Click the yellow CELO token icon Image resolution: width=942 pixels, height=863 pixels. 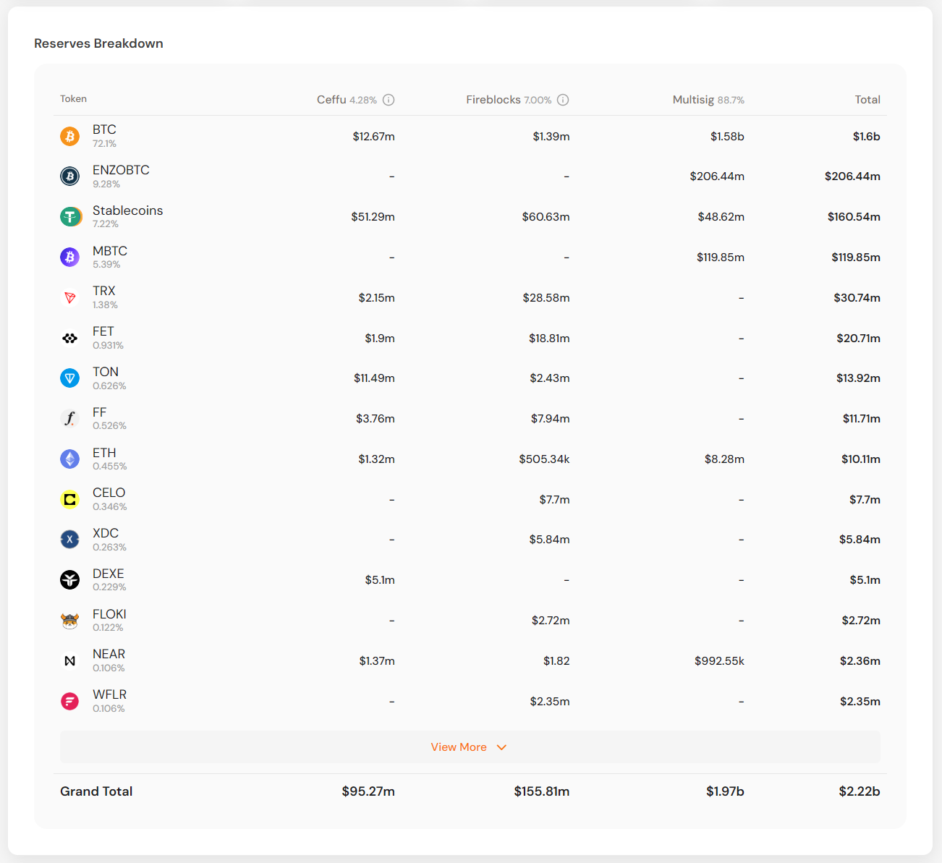click(69, 499)
